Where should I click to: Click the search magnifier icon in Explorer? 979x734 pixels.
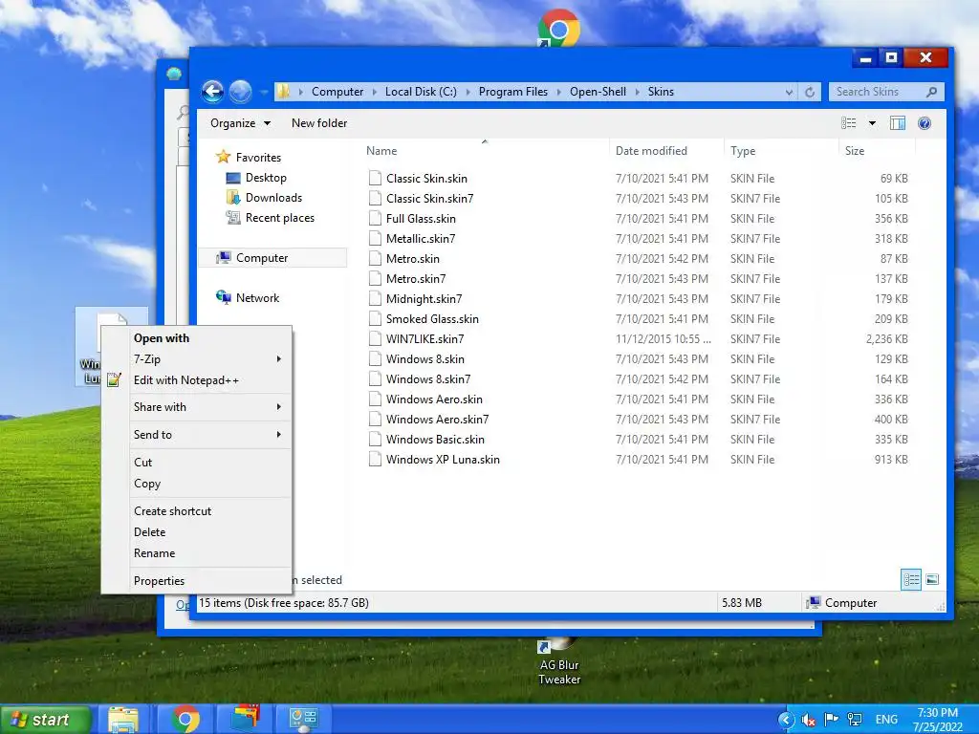[x=931, y=92]
